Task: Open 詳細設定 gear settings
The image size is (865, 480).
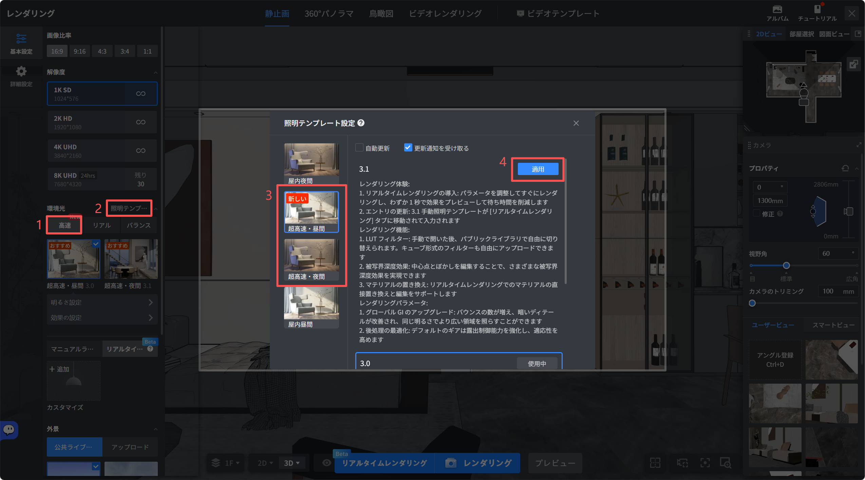Action: (21, 76)
